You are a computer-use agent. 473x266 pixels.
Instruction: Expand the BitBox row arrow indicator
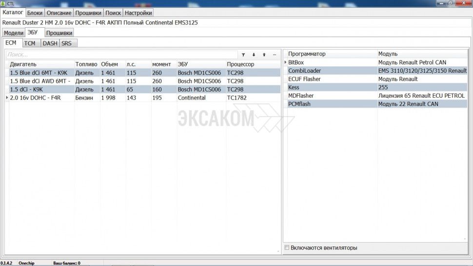coord(285,62)
